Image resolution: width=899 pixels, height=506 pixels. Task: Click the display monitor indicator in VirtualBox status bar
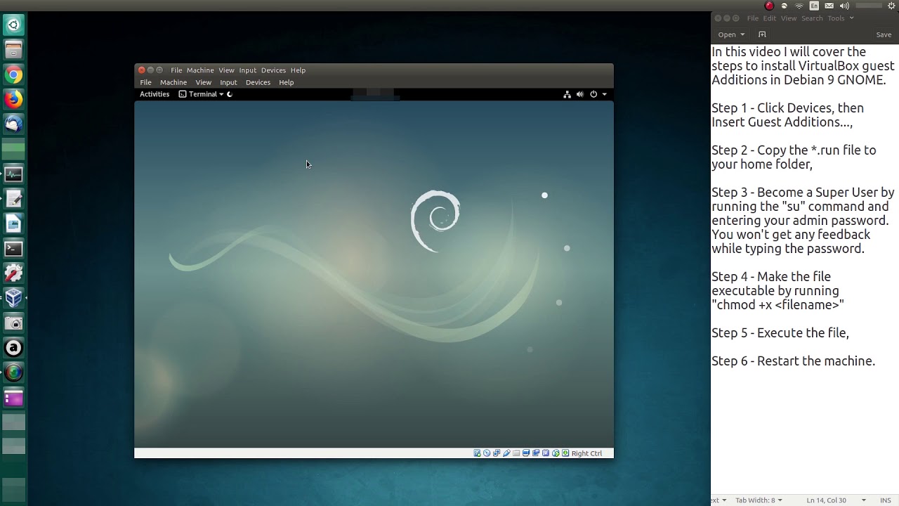coord(526,453)
